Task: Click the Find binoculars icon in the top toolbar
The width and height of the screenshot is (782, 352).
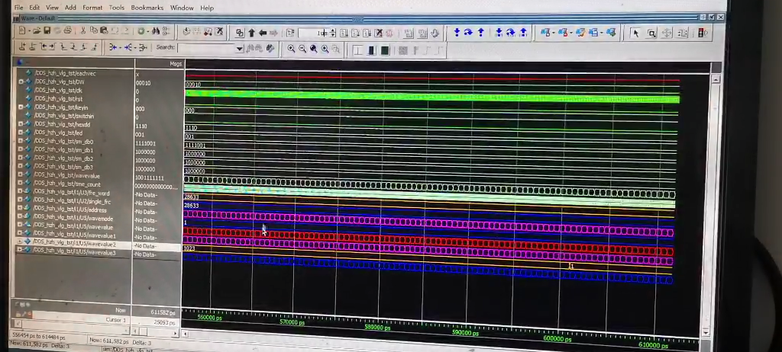Action: (156, 31)
